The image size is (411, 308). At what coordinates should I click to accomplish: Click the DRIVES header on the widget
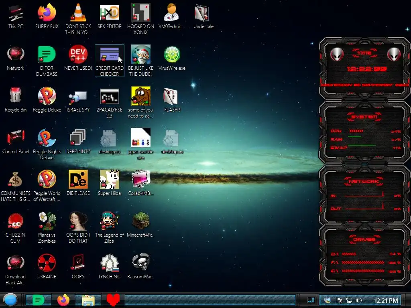[364, 239]
